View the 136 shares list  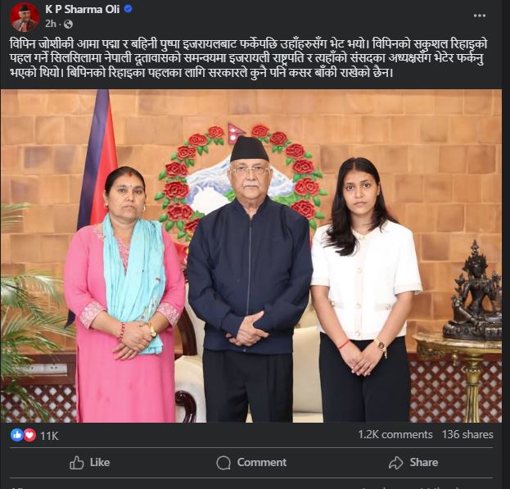pyautogui.click(x=467, y=434)
